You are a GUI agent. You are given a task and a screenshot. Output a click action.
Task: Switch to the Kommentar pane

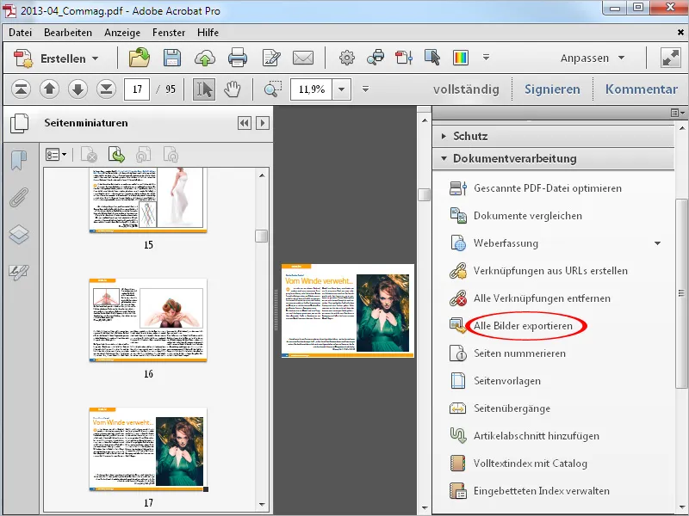pos(642,89)
